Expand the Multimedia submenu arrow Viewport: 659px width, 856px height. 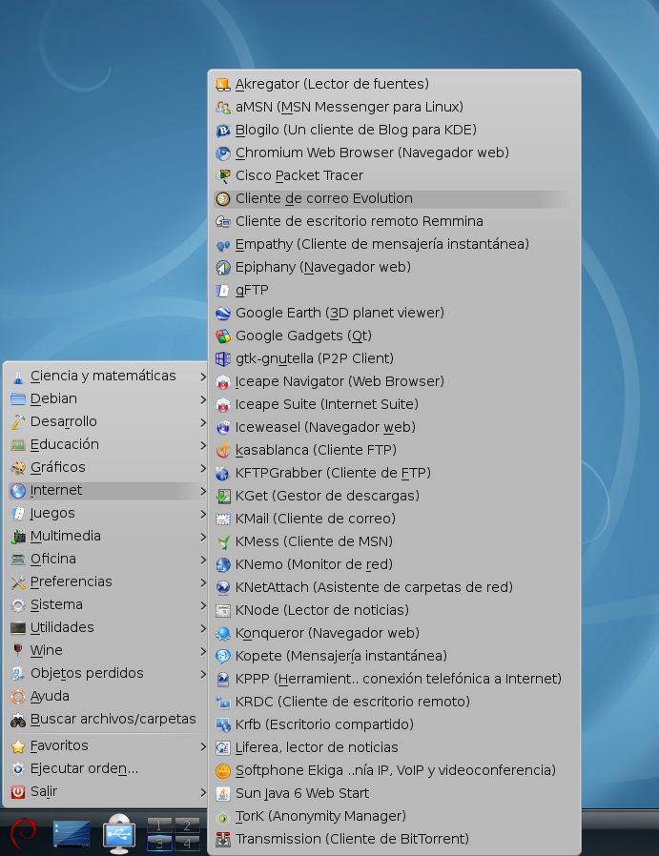click(x=202, y=538)
